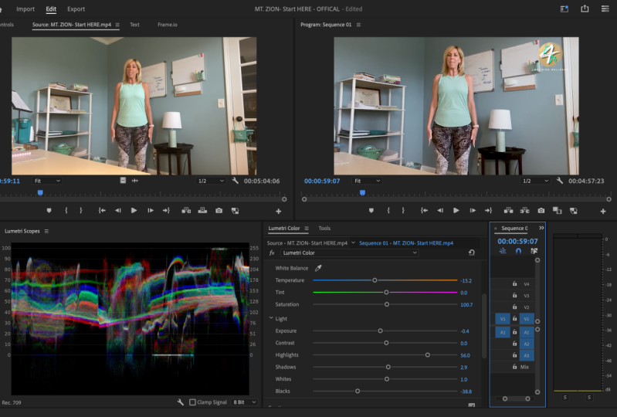Open the 8 Bit scopes dropdown
Image resolution: width=617 pixels, height=417 pixels.
[244, 402]
